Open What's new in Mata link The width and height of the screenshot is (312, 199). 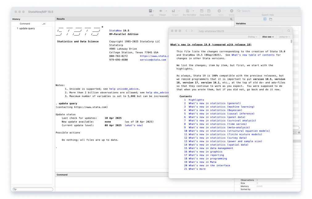202,162
